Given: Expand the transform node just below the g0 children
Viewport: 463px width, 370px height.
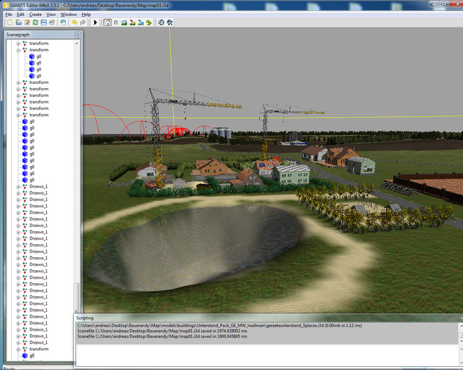Looking at the screenshot, I should coord(19,83).
